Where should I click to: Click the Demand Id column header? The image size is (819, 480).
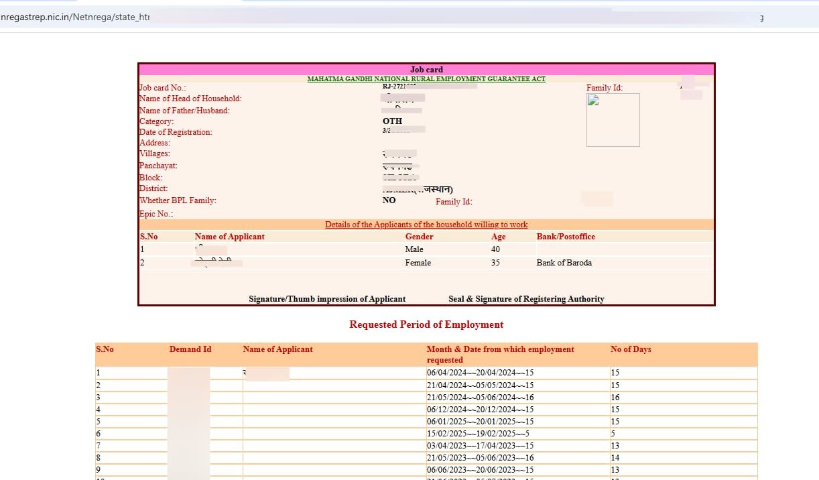pyautogui.click(x=190, y=349)
